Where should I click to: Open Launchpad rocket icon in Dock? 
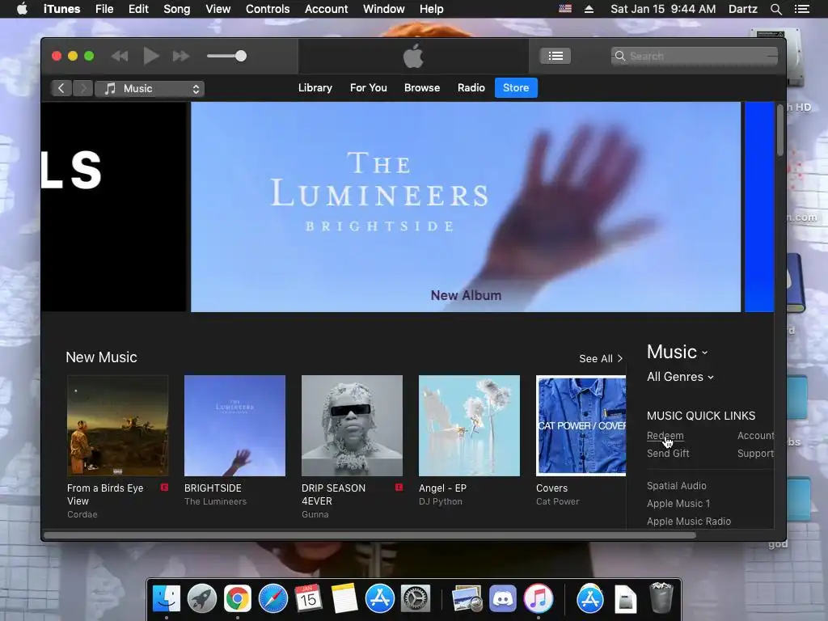(201, 599)
